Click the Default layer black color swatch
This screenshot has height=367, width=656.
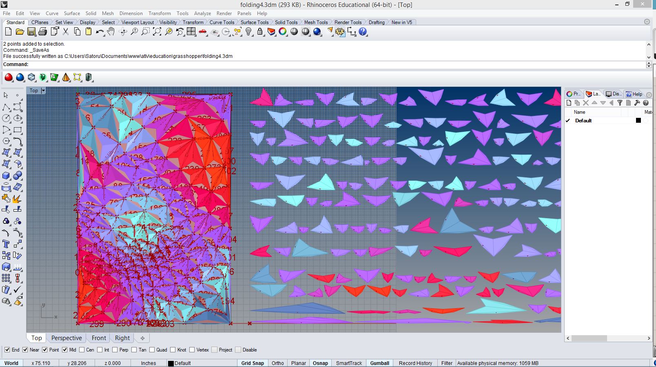pyautogui.click(x=638, y=121)
